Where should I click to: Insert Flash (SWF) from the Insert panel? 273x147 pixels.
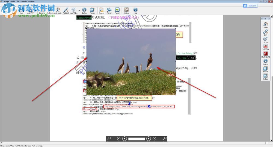click(266, 54)
